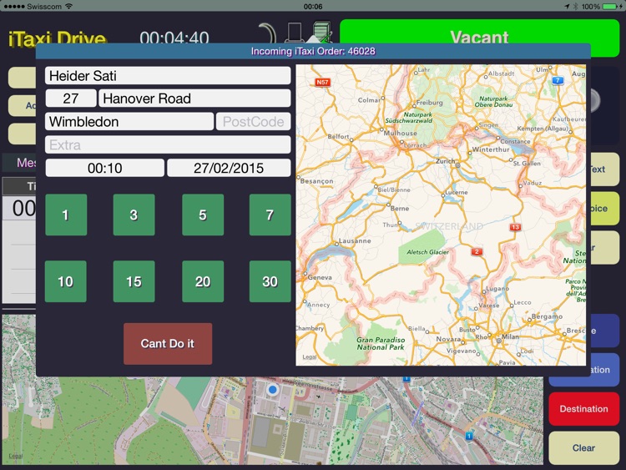
Task: Tap the red Destination button
Action: tap(583, 408)
